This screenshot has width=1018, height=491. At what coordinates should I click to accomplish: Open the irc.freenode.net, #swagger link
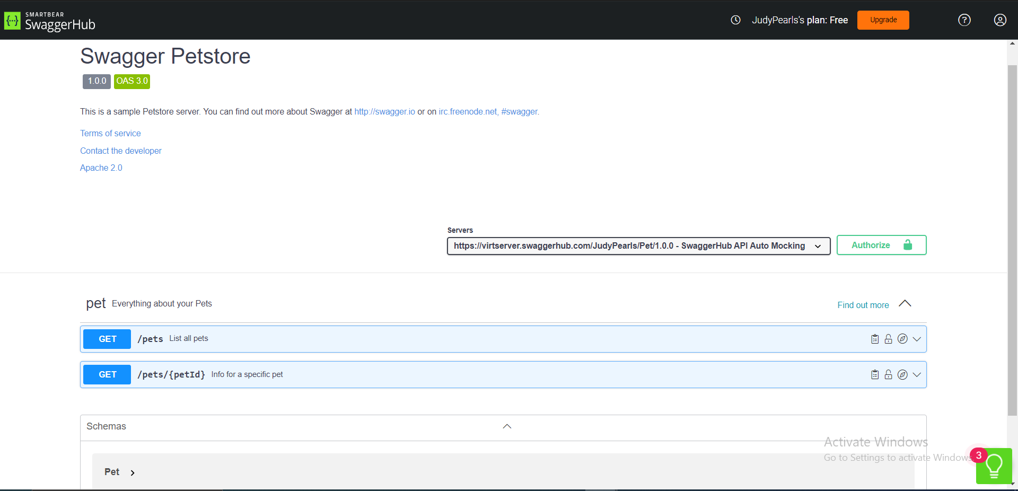[x=488, y=112]
